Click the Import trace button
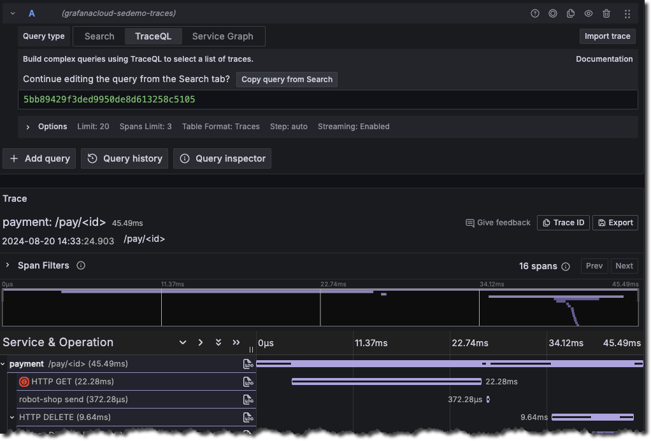The width and height of the screenshot is (651, 441). click(607, 36)
